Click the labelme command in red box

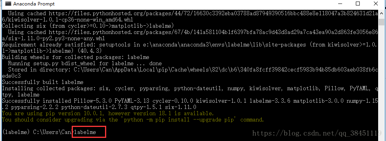85,132
